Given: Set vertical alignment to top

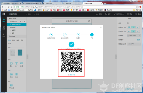Looking at the screenshot, I should coord(129,27).
